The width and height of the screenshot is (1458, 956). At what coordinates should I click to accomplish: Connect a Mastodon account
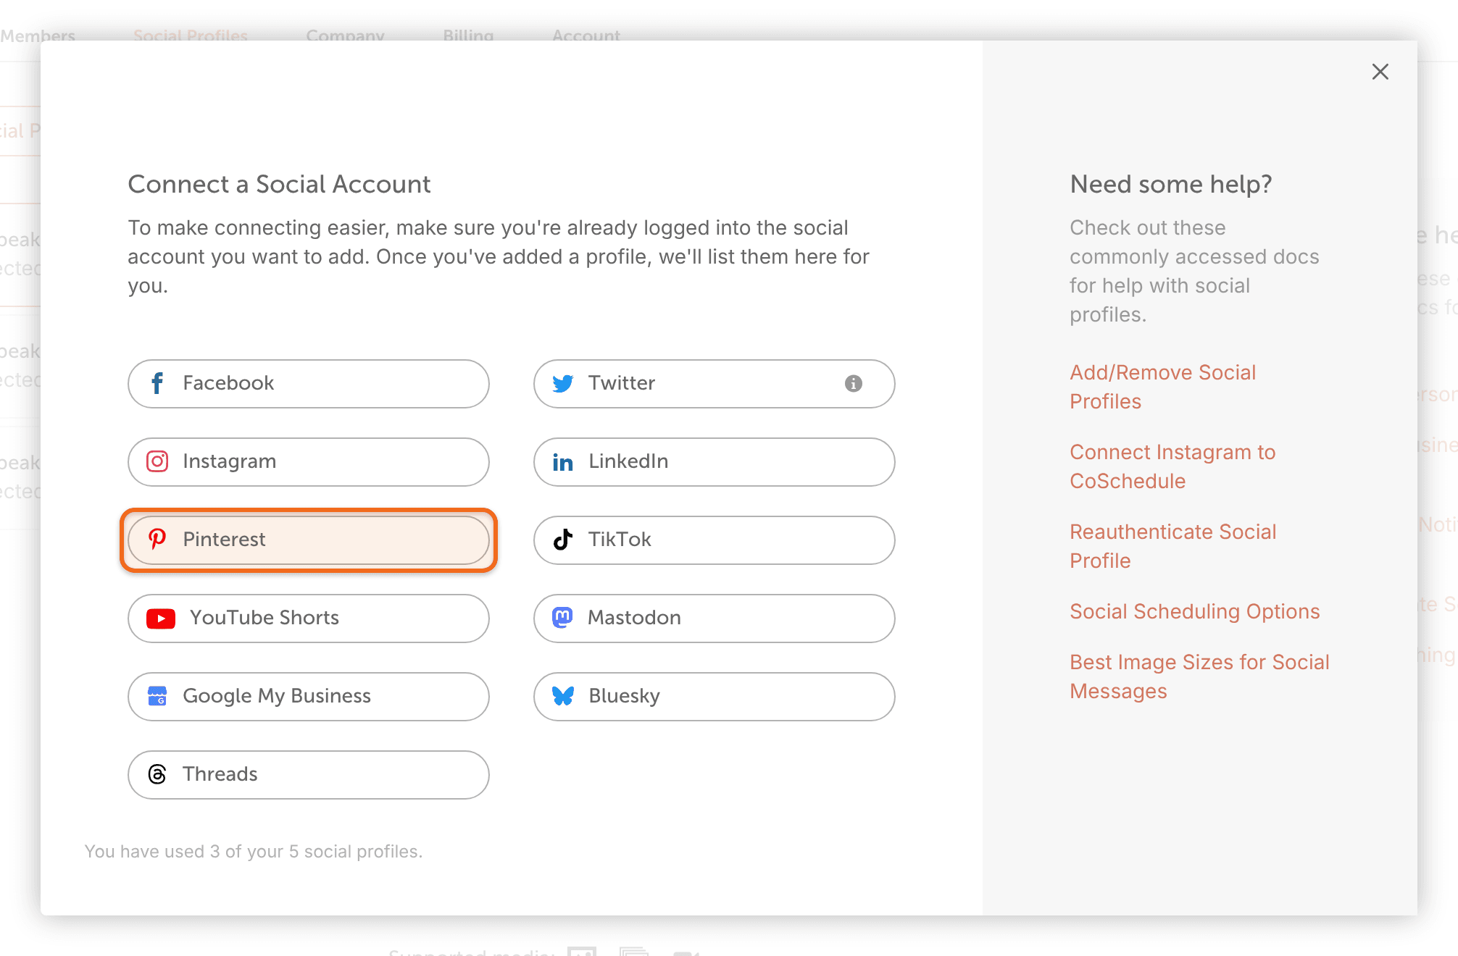click(x=715, y=619)
